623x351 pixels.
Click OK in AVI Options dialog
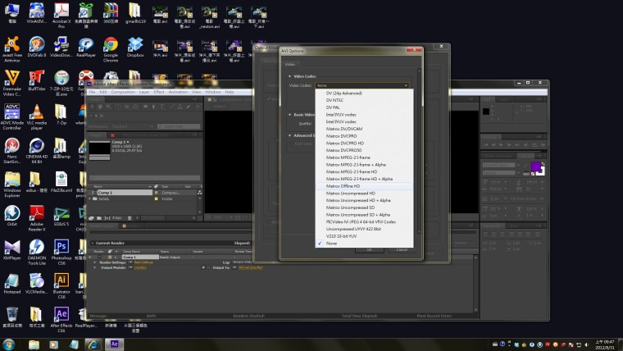point(369,249)
